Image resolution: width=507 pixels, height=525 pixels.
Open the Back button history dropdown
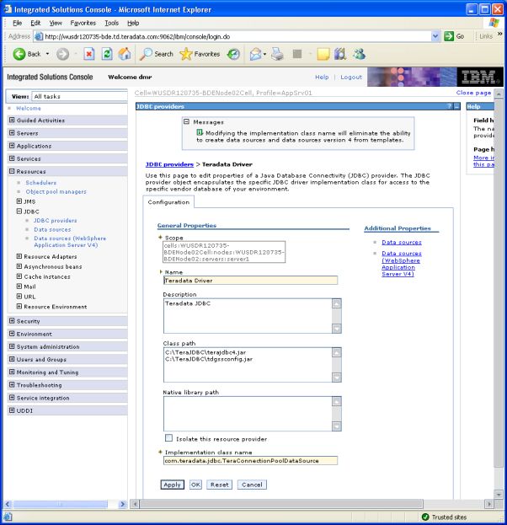(47, 54)
